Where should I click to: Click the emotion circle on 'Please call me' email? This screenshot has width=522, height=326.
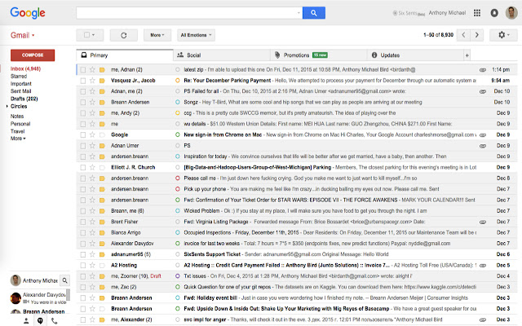pos(178,178)
